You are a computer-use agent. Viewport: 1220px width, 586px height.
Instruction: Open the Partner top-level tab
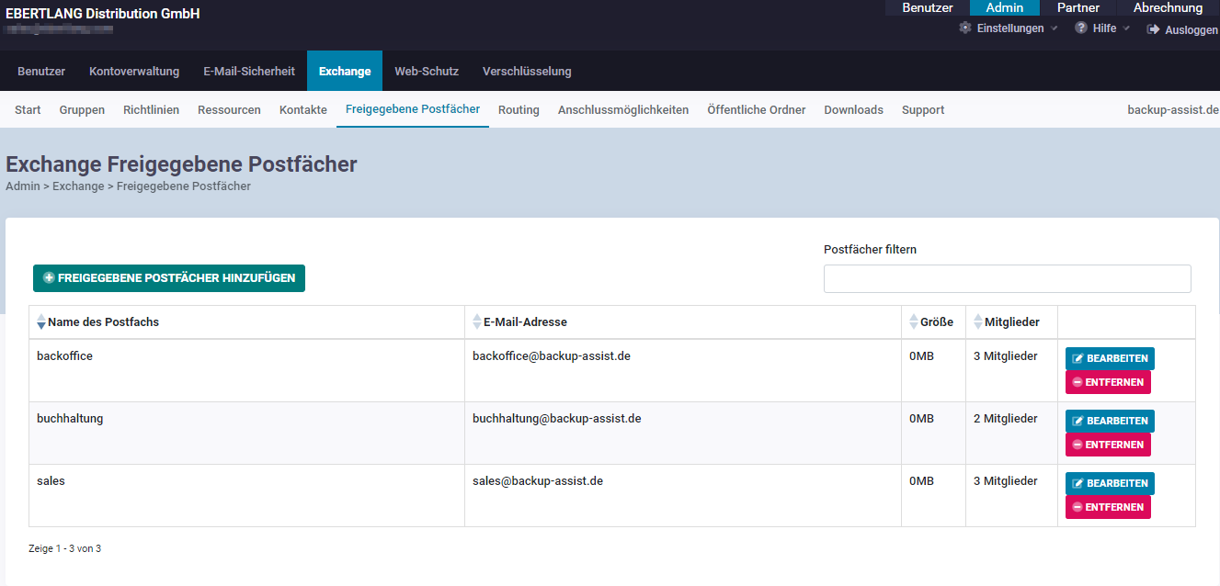coord(1078,7)
